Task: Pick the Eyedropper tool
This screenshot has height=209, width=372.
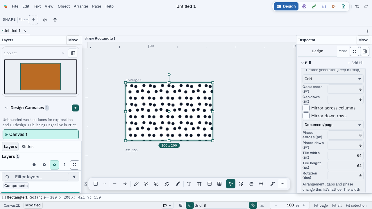Action: point(273,184)
